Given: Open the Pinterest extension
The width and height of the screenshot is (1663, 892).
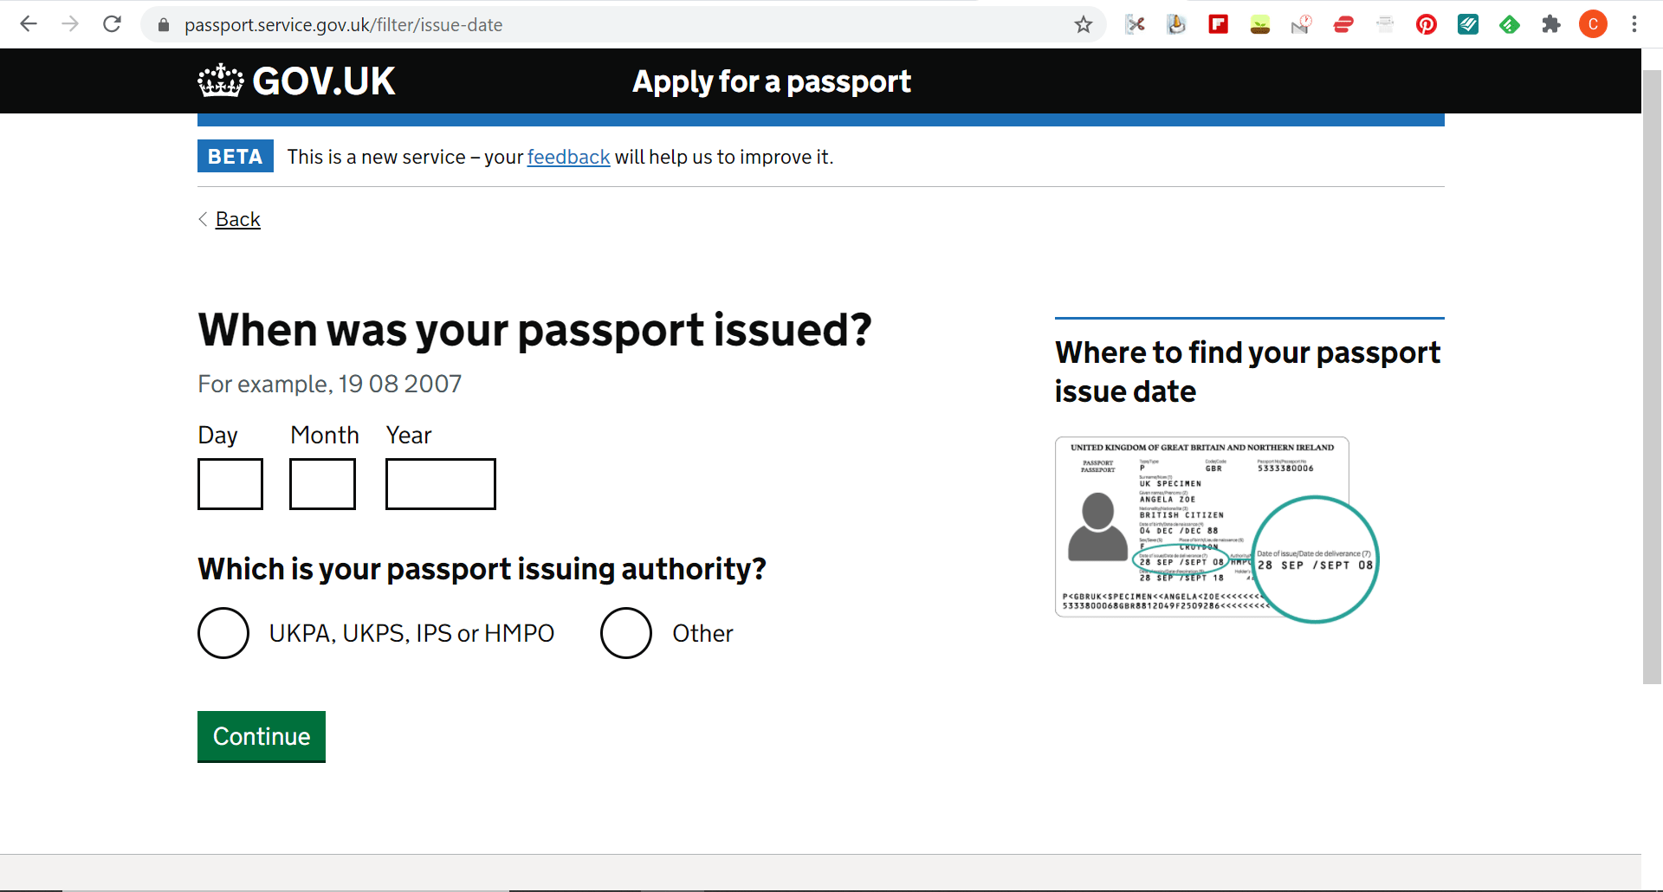Looking at the screenshot, I should point(1427,24).
